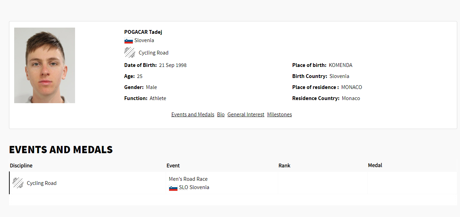This screenshot has width=460, height=217.
Task: Click the Cycling Road icon in the events table
Action: pos(18,183)
